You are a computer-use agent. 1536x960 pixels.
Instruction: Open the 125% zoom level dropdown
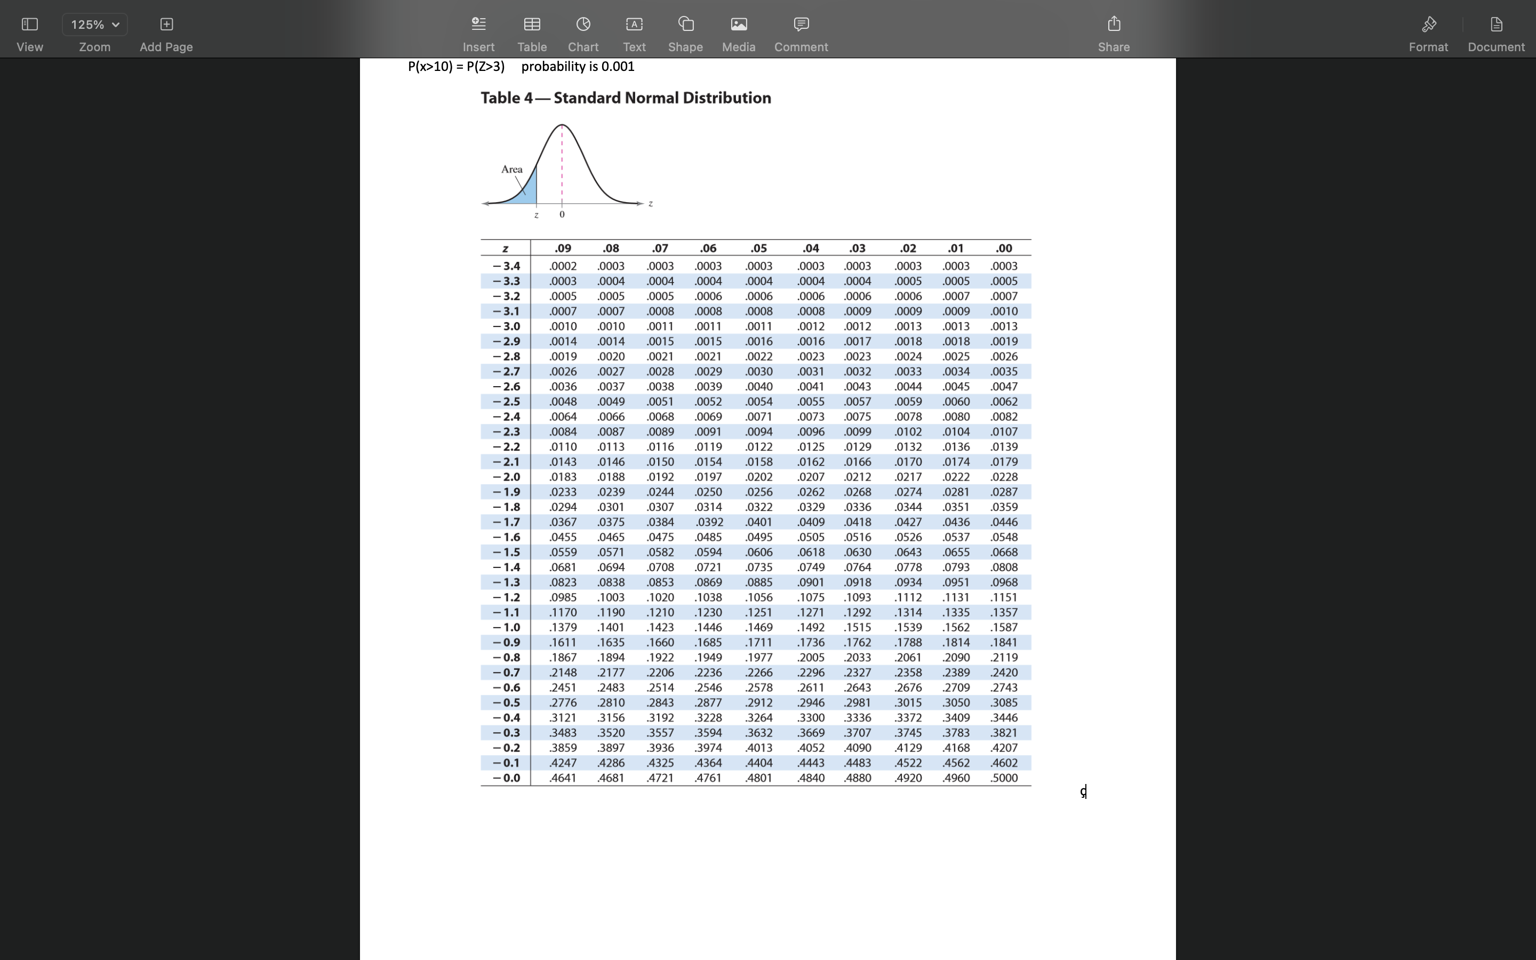pyautogui.click(x=94, y=24)
